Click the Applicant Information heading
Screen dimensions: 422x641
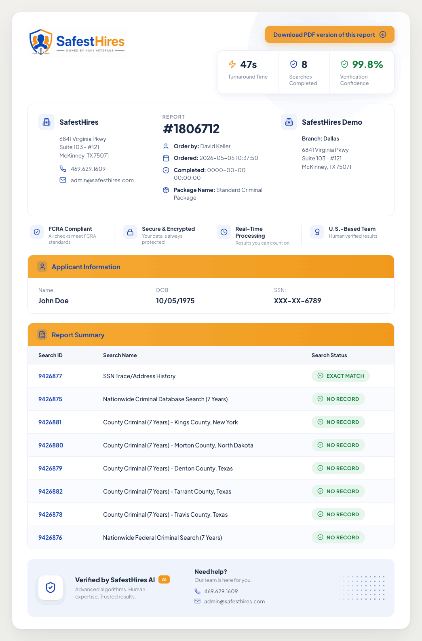86,267
